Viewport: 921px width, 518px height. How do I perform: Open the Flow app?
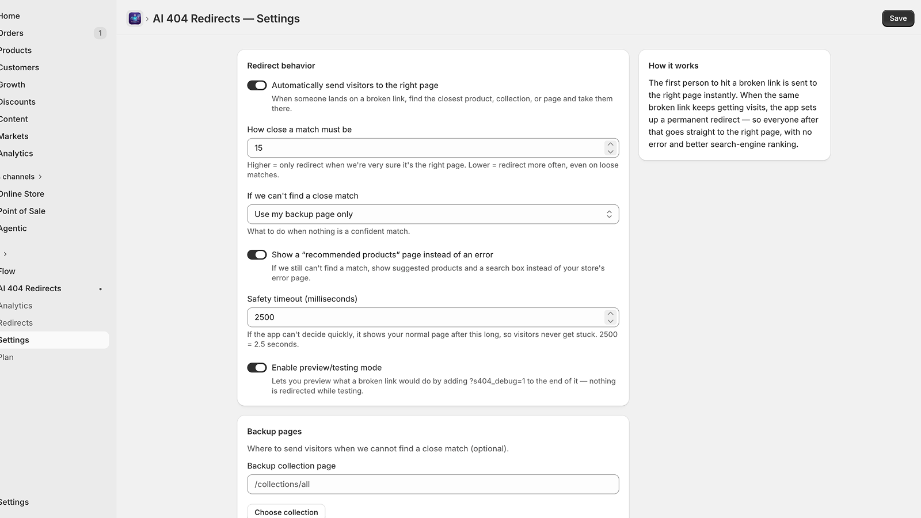7,272
